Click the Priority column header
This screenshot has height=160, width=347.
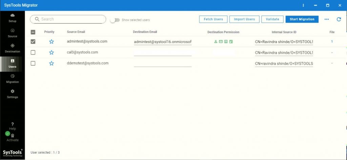click(49, 32)
